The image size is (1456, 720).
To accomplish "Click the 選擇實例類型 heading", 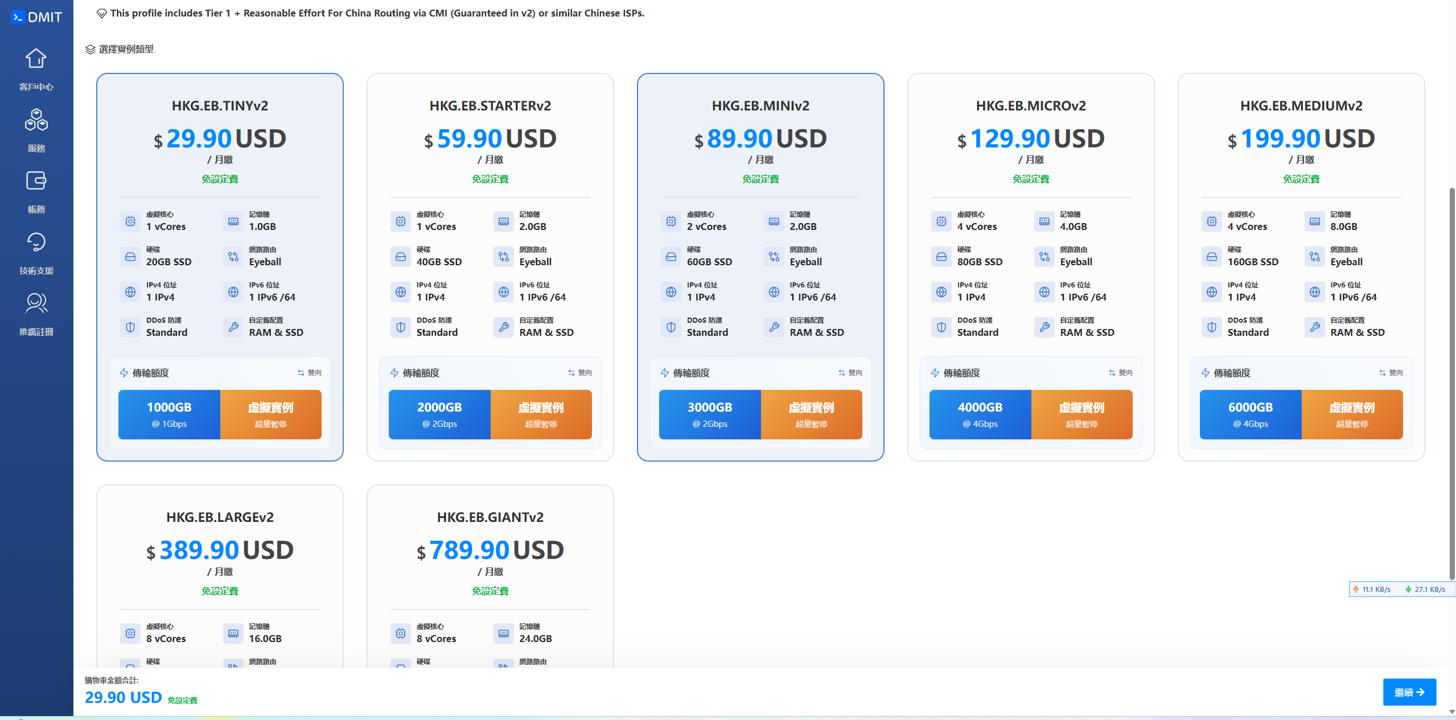I will tap(126, 50).
